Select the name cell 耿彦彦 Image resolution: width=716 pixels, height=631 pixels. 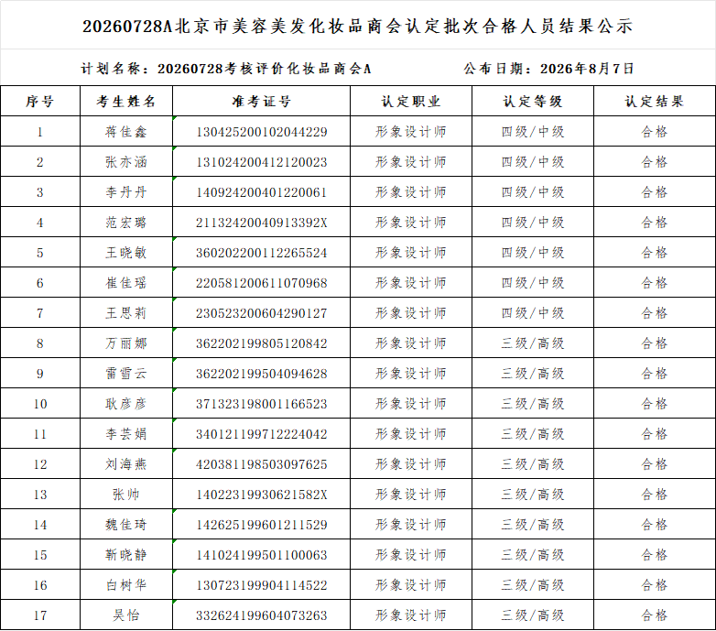126,404
